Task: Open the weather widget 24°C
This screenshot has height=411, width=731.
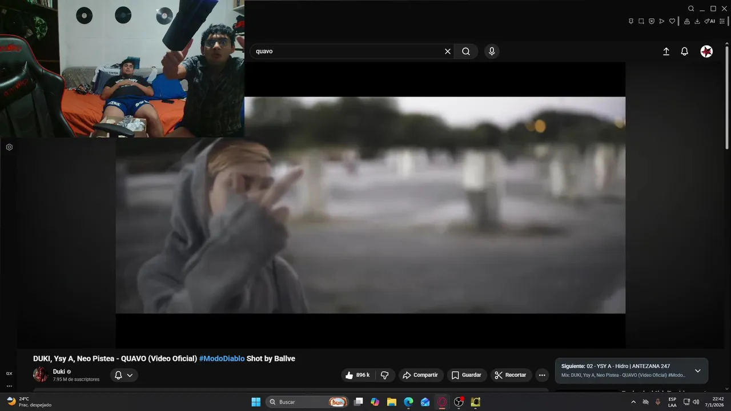Action: (29, 402)
